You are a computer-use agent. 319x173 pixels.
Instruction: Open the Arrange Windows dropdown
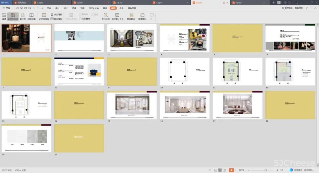[x=131, y=16]
